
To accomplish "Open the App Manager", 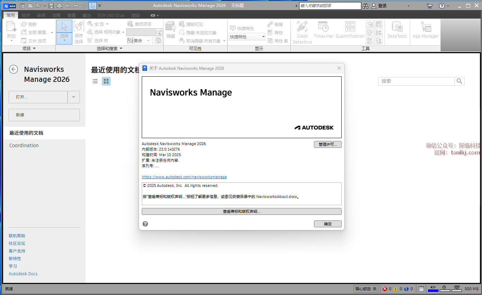I will coord(426,30).
